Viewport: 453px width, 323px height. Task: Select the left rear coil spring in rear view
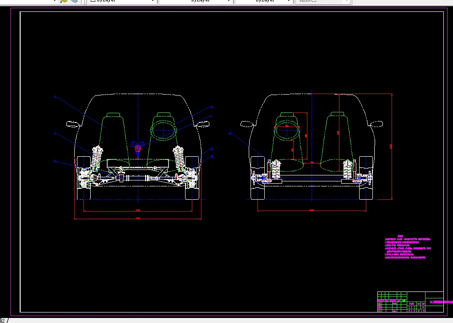(x=275, y=170)
